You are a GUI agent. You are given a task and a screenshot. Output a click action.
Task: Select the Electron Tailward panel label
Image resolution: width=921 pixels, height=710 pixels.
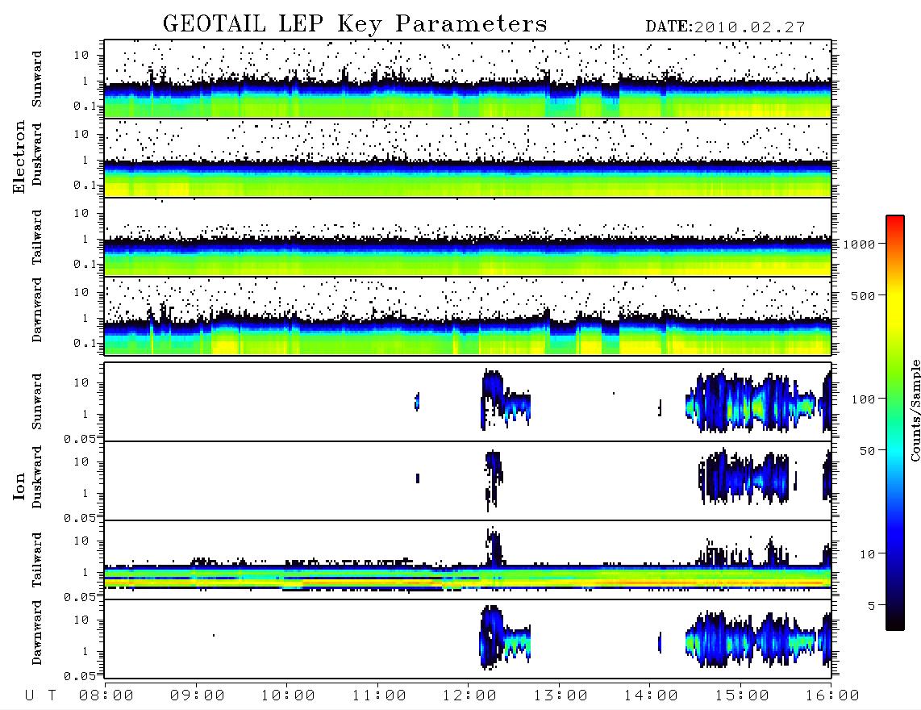[37, 237]
